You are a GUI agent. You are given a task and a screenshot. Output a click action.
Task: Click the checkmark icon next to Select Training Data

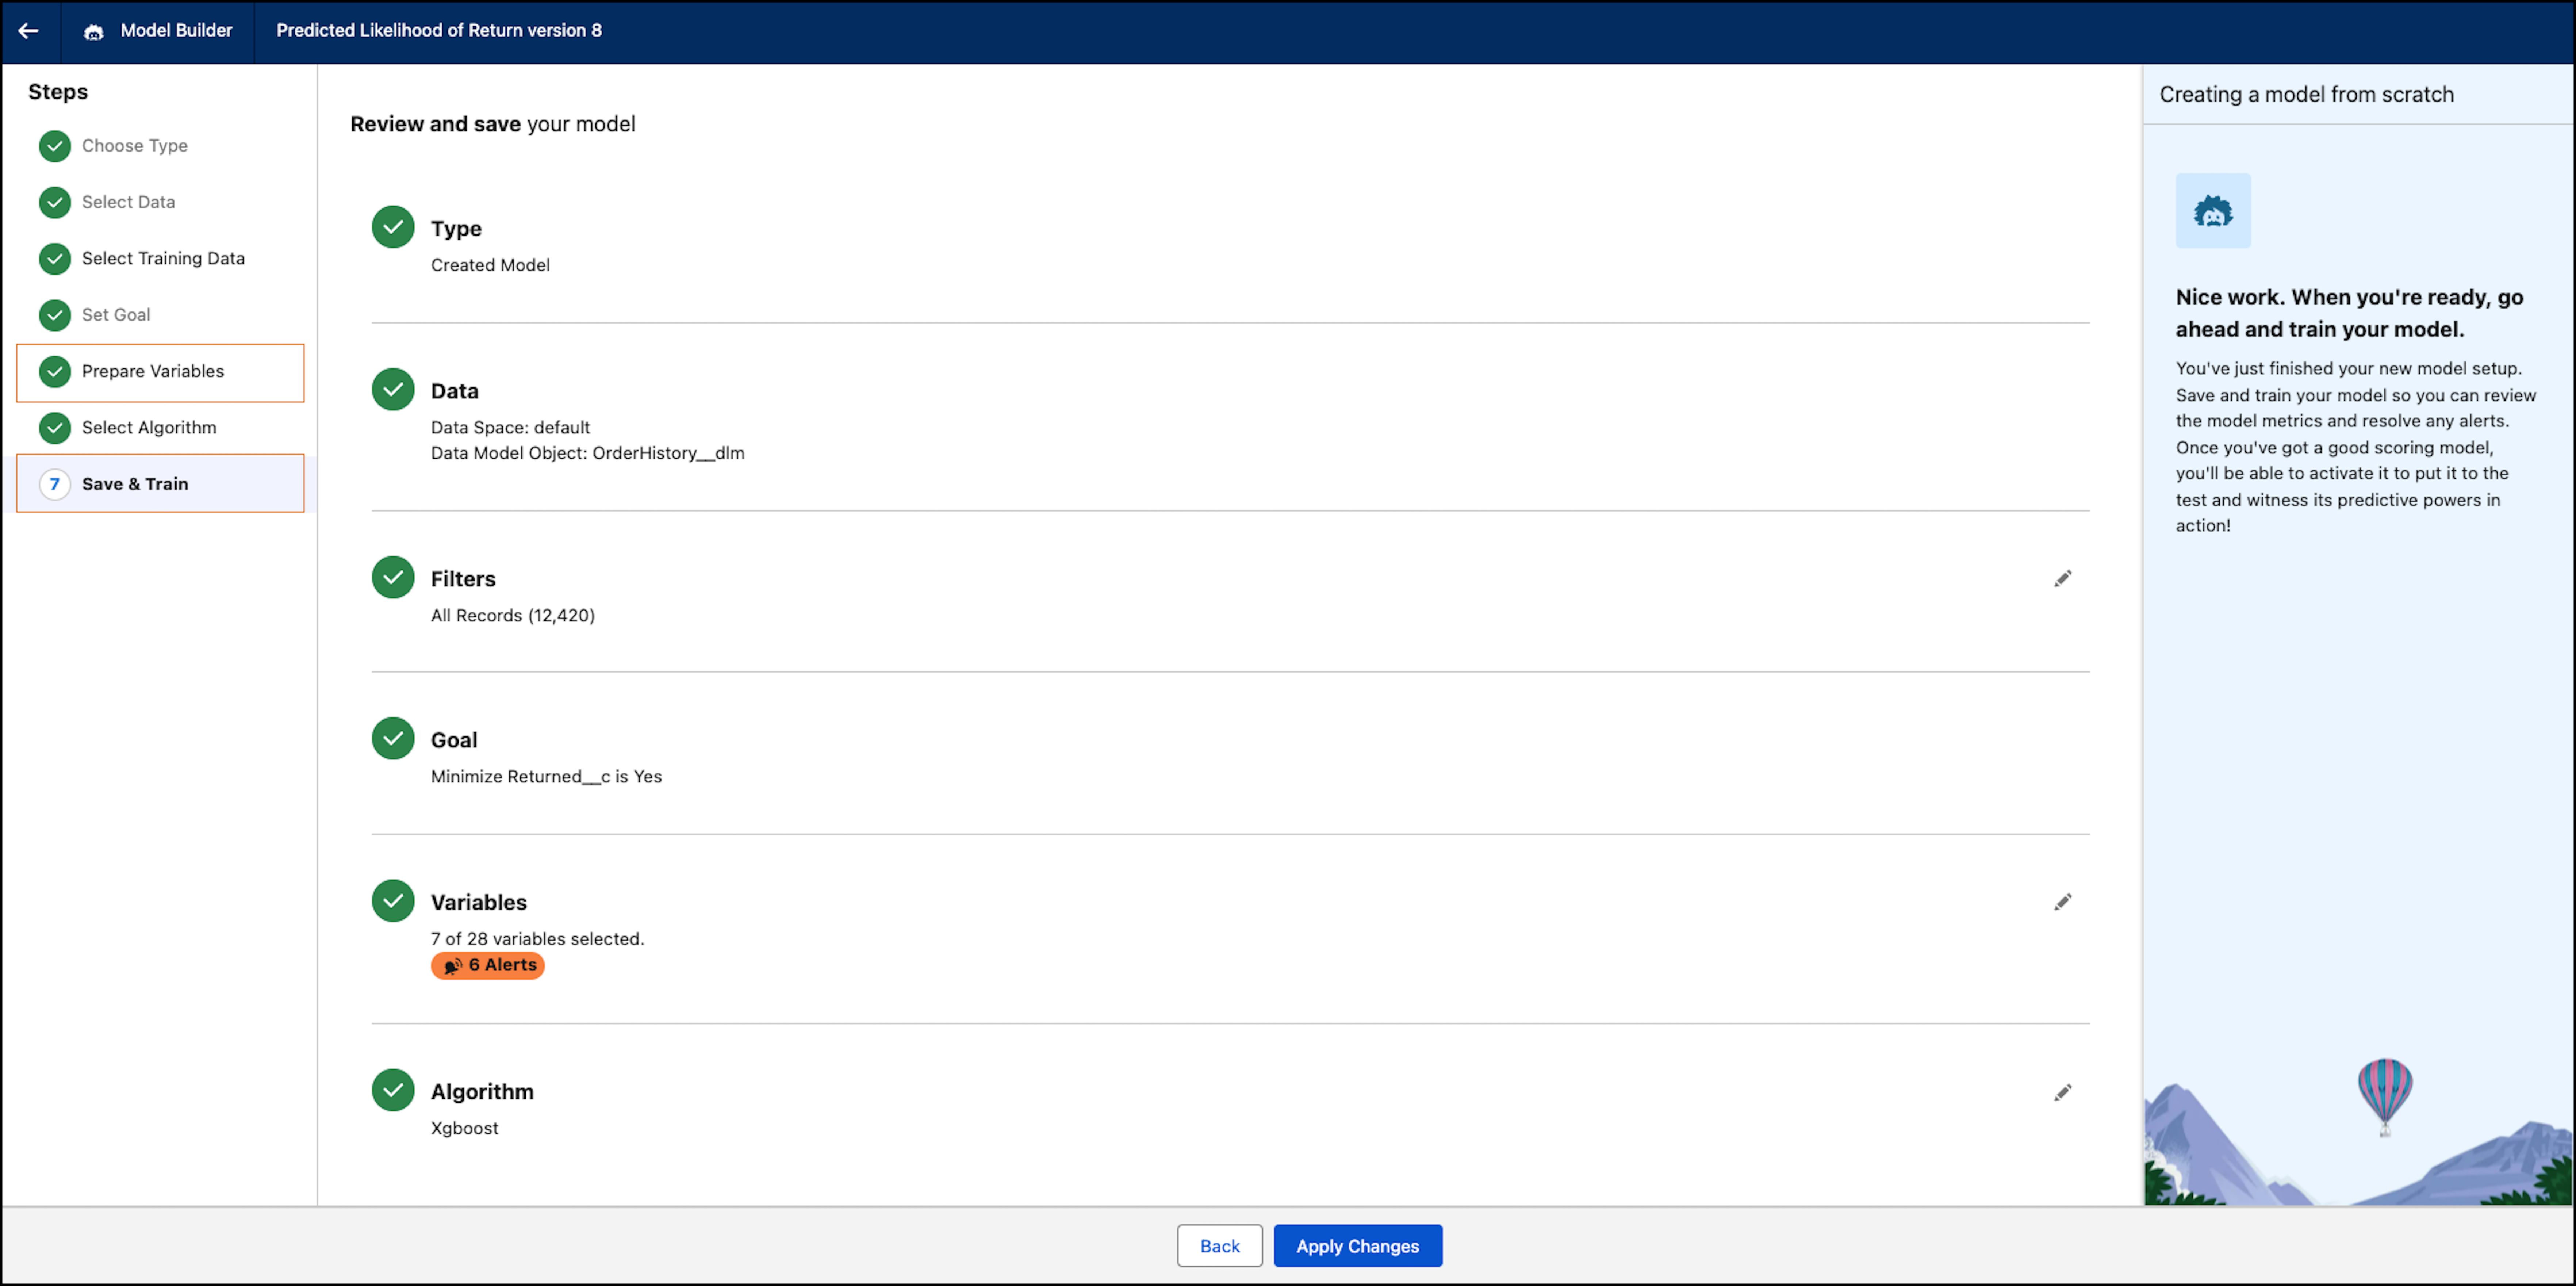click(55, 259)
